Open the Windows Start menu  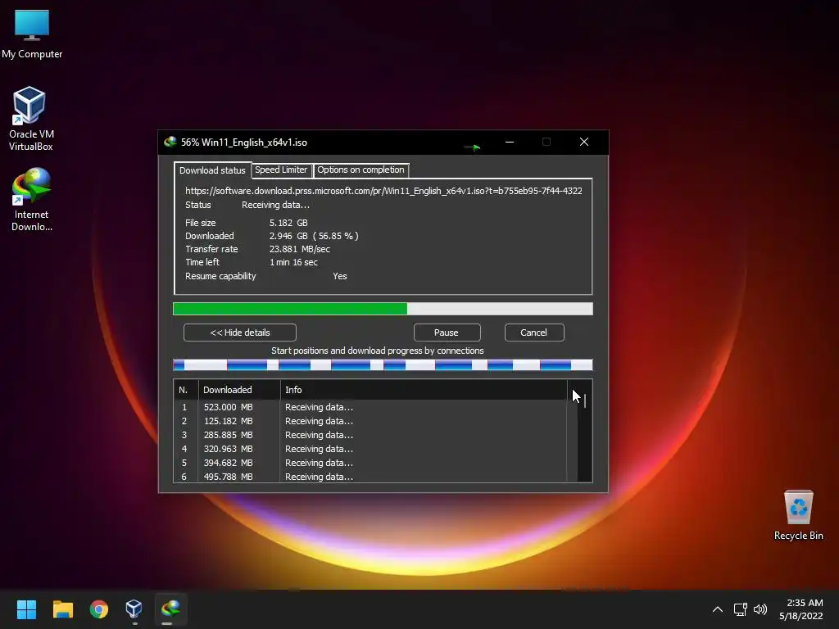[x=26, y=609]
